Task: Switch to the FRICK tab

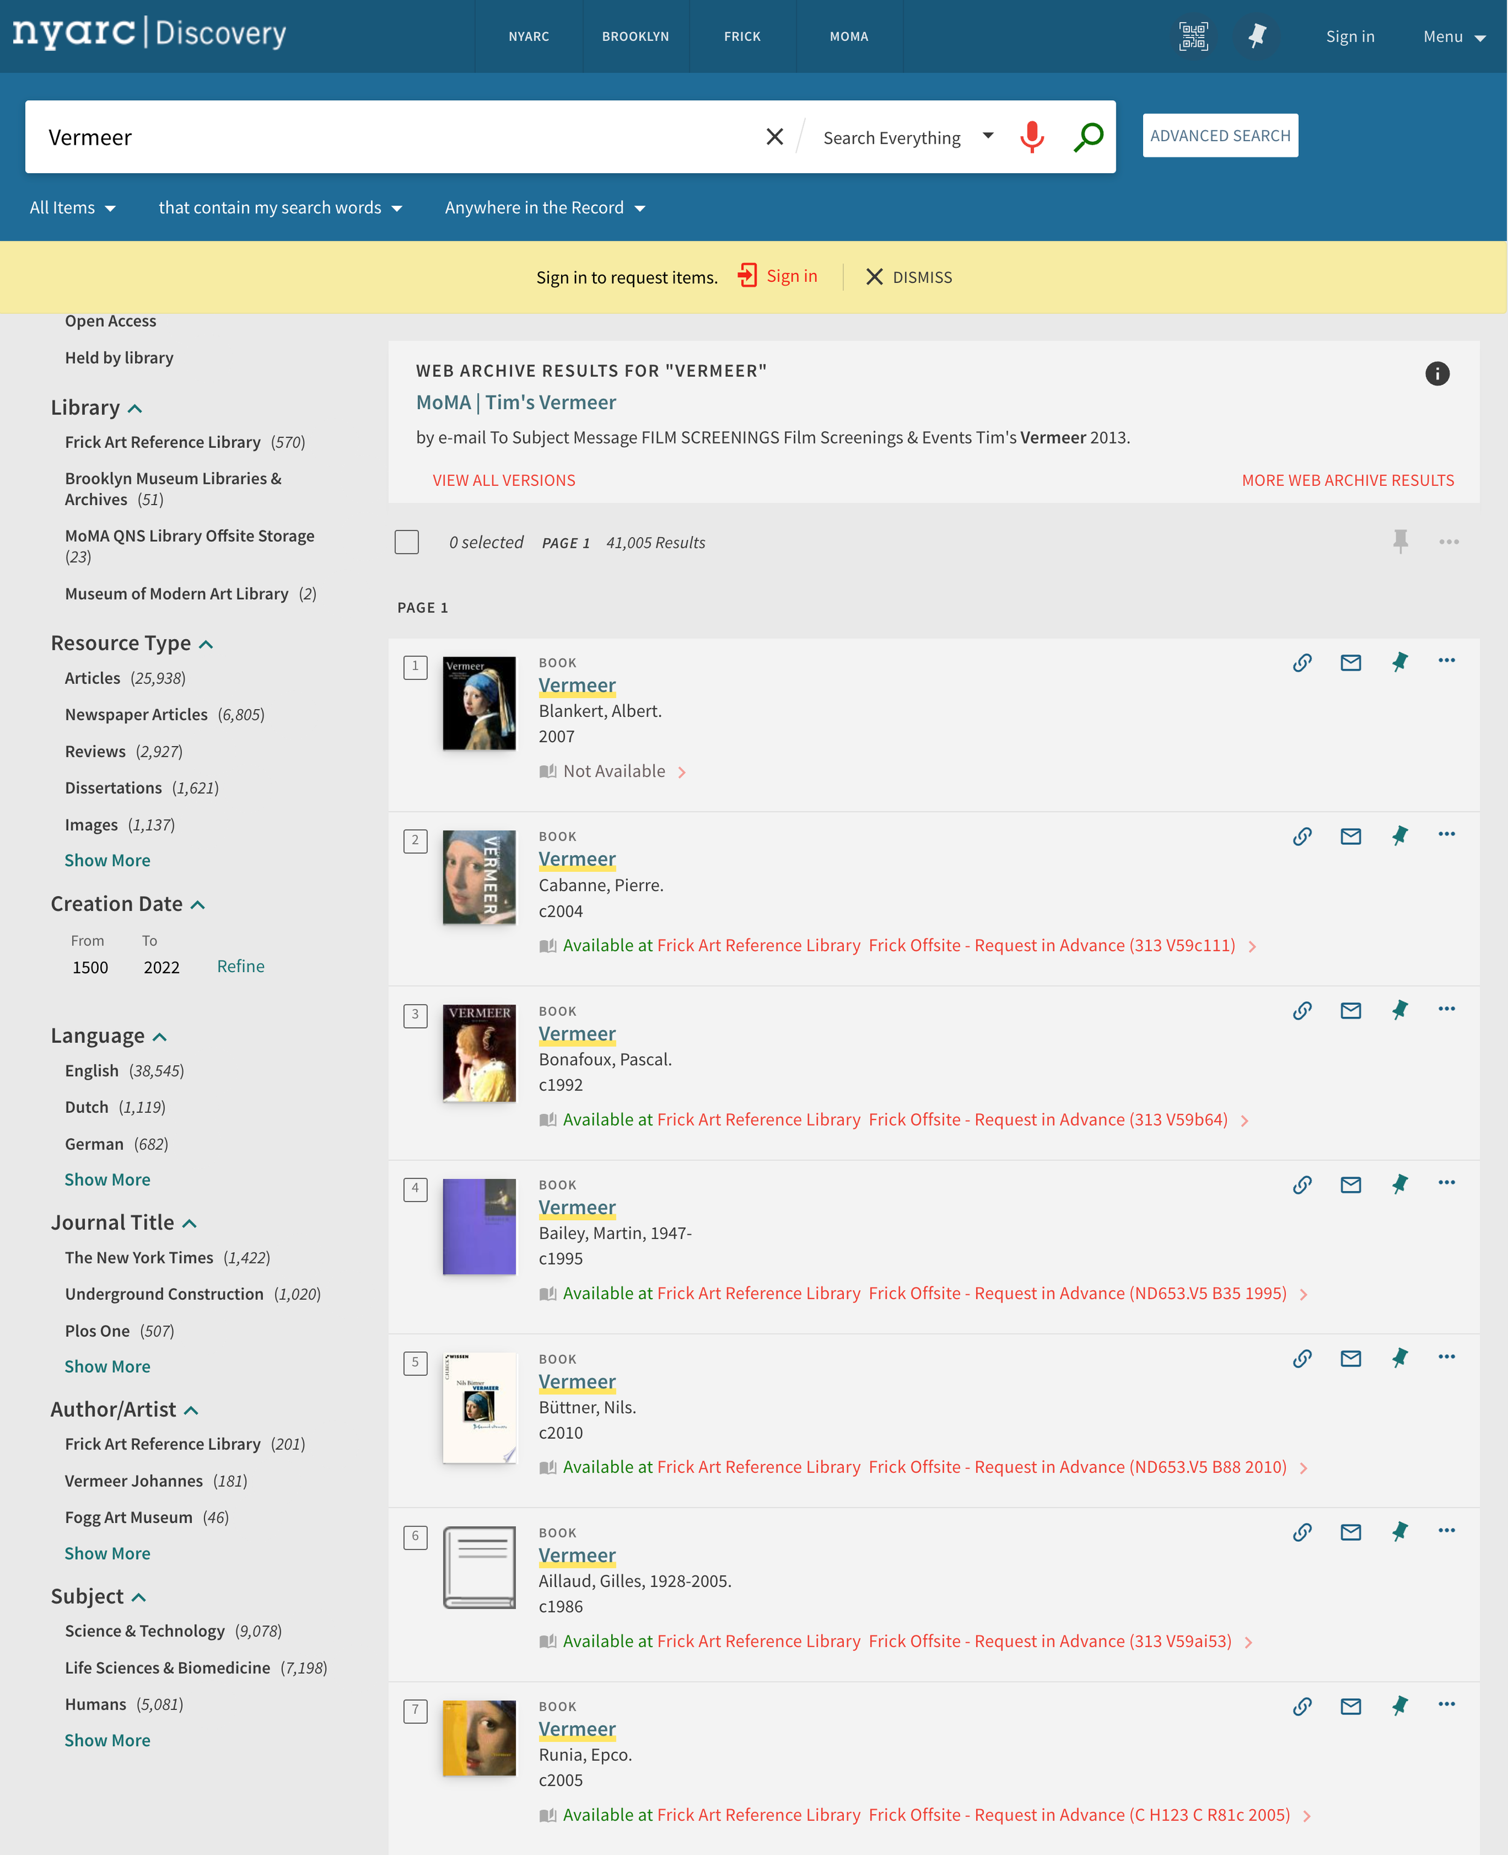Action: point(742,36)
